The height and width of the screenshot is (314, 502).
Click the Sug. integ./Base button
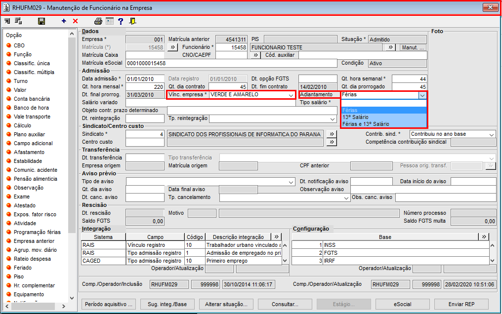point(167,304)
